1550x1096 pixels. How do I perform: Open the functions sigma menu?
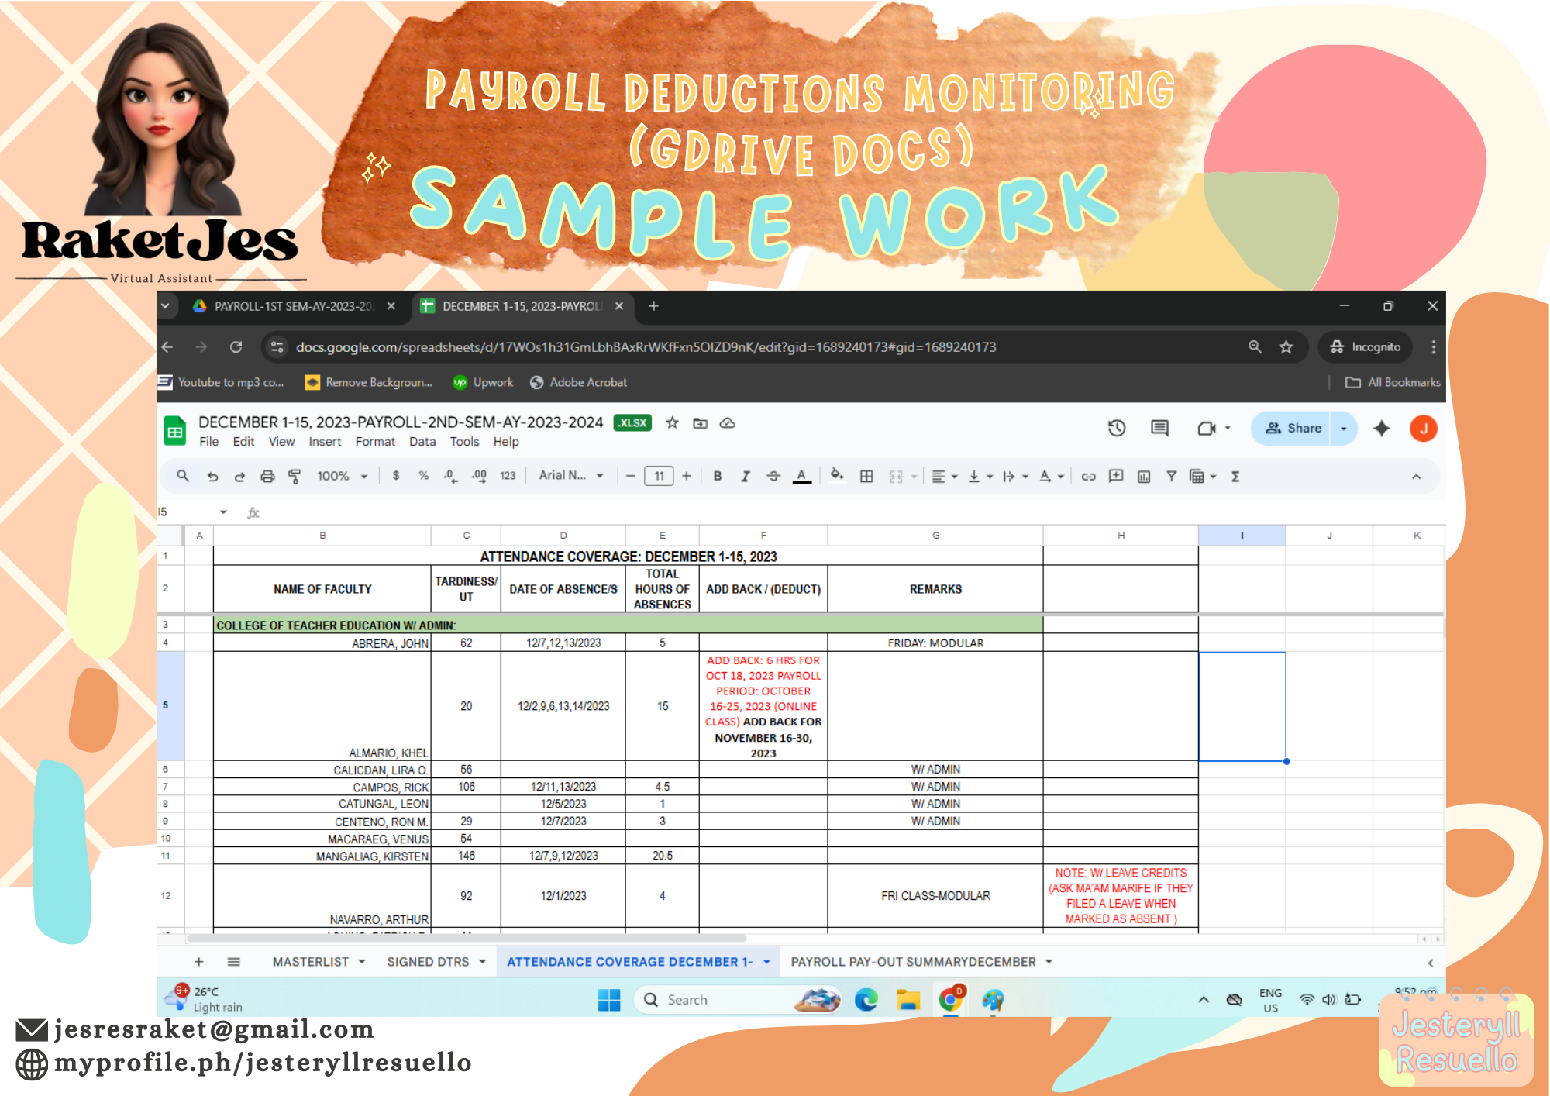[x=1235, y=476]
